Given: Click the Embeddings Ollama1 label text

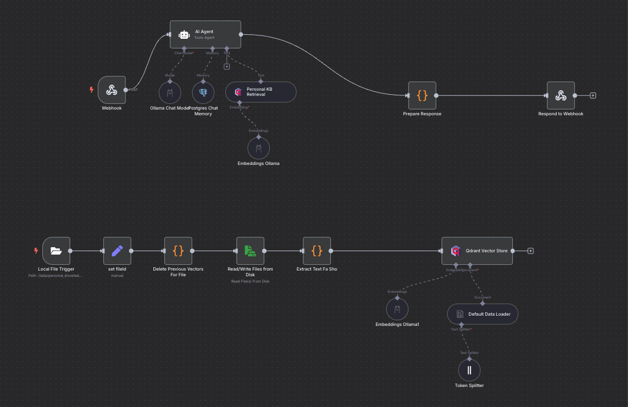Looking at the screenshot, I should 398,325.
